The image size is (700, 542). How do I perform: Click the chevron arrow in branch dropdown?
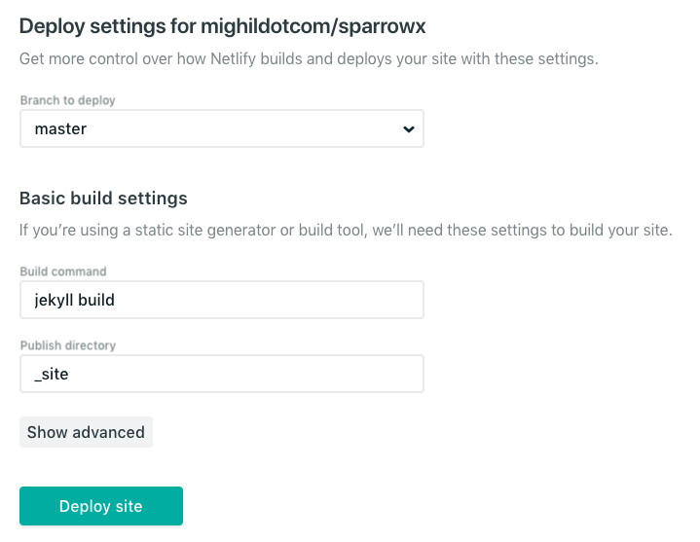[408, 129]
